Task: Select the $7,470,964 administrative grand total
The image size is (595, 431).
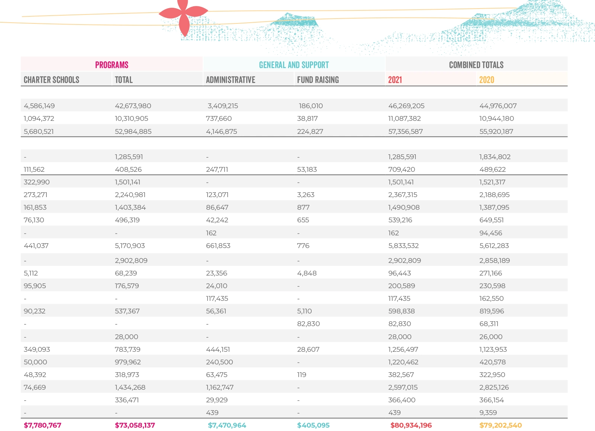Action: pyautogui.click(x=227, y=425)
